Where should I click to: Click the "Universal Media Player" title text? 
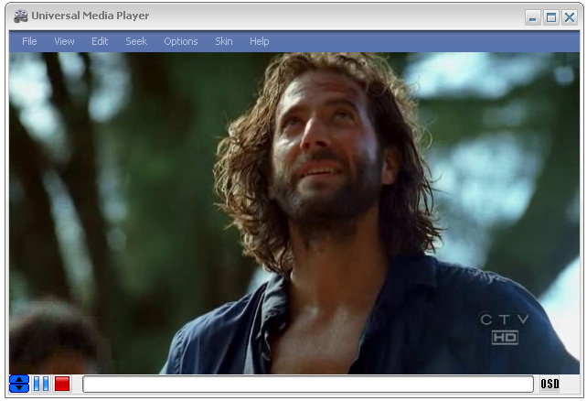tap(91, 16)
